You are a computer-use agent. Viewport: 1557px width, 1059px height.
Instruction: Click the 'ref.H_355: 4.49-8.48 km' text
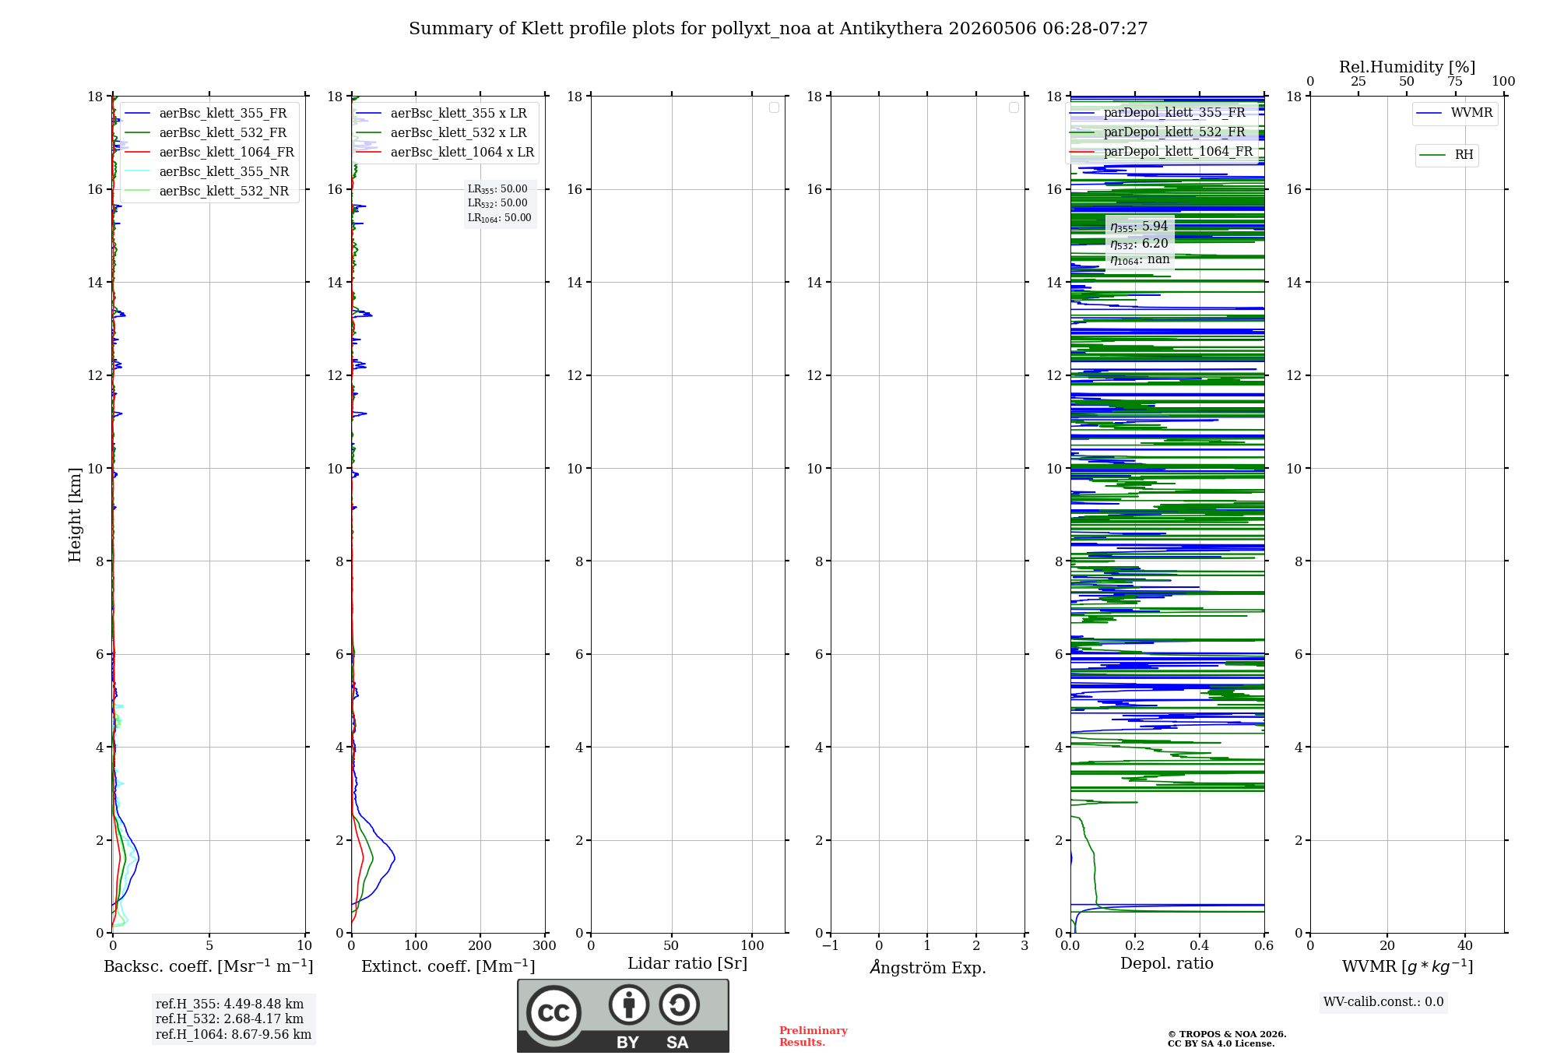[x=230, y=1004]
